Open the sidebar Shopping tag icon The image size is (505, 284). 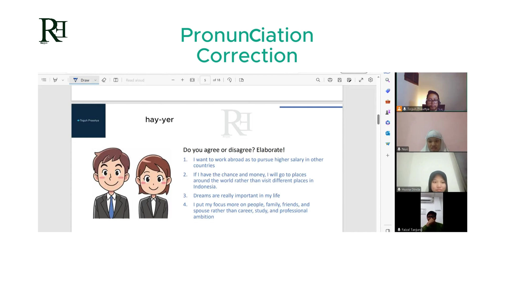(388, 91)
